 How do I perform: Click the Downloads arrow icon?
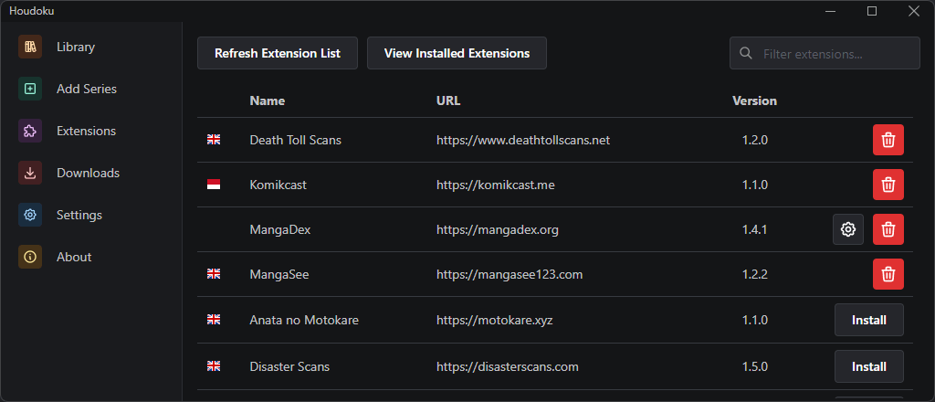tap(30, 173)
